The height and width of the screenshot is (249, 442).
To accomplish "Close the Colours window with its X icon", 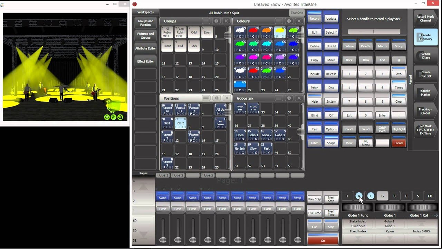I will point(299,21).
